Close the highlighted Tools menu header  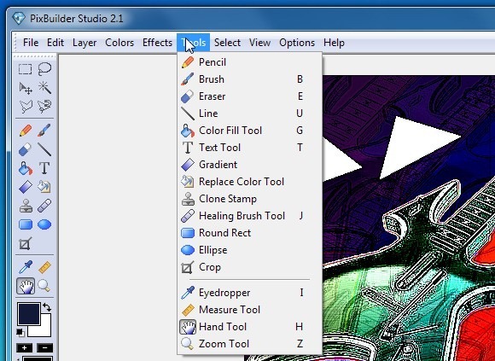(x=193, y=43)
